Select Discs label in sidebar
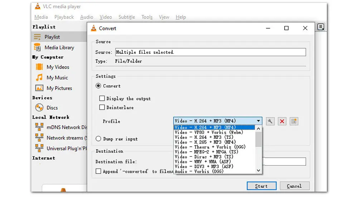Image resolution: width=358 pixels, height=207 pixels. (x=52, y=108)
